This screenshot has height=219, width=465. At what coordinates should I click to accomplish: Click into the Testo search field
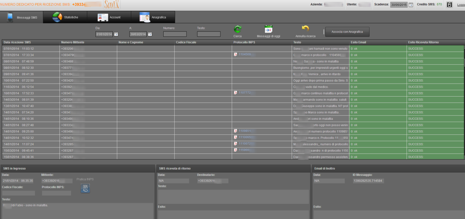(x=209, y=34)
